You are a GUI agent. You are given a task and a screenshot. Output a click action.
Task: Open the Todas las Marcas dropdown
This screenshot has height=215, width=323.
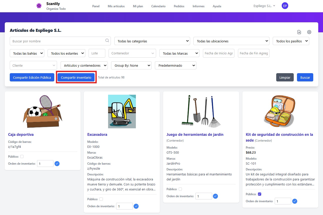tap(179, 53)
